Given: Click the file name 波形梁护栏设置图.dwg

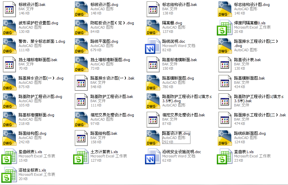Looking at the screenshot, I should [38, 23].
